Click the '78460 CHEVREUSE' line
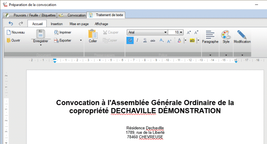 coord(145,137)
